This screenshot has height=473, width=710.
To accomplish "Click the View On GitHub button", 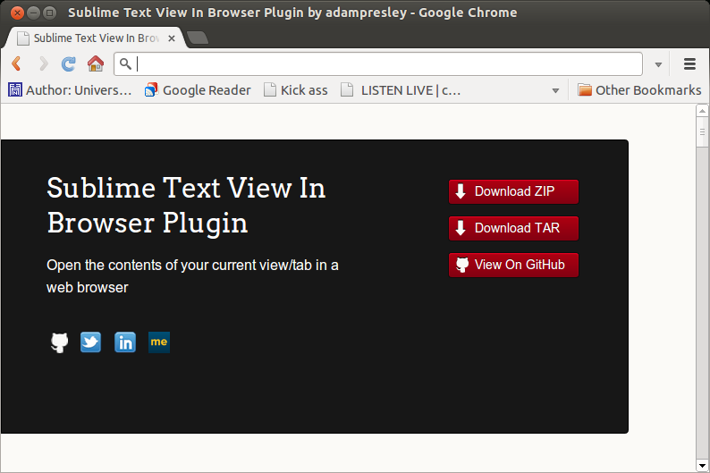I will click(513, 265).
